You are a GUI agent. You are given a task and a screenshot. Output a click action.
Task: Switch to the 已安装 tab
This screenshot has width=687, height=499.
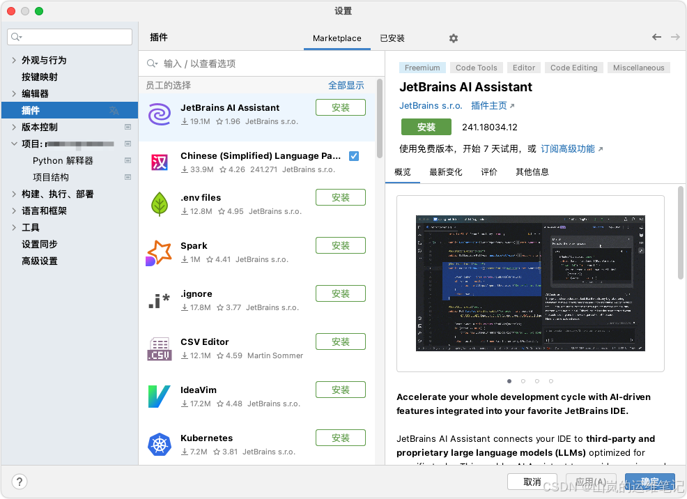pyautogui.click(x=392, y=38)
